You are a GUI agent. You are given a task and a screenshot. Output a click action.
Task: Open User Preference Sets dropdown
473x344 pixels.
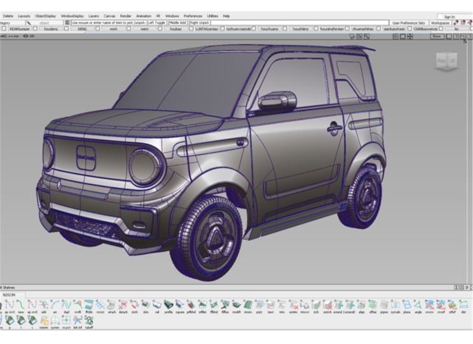408,23
